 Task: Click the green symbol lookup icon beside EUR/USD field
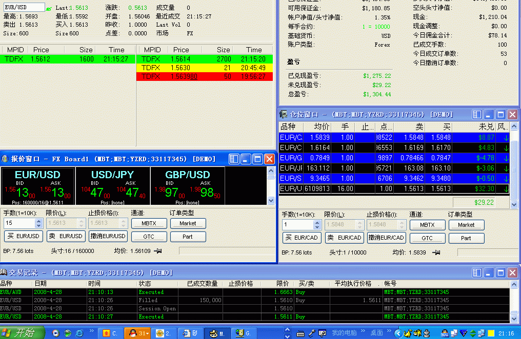click(49, 8)
